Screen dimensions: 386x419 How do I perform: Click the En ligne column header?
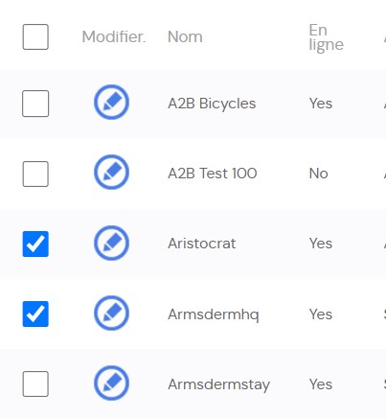point(326,37)
